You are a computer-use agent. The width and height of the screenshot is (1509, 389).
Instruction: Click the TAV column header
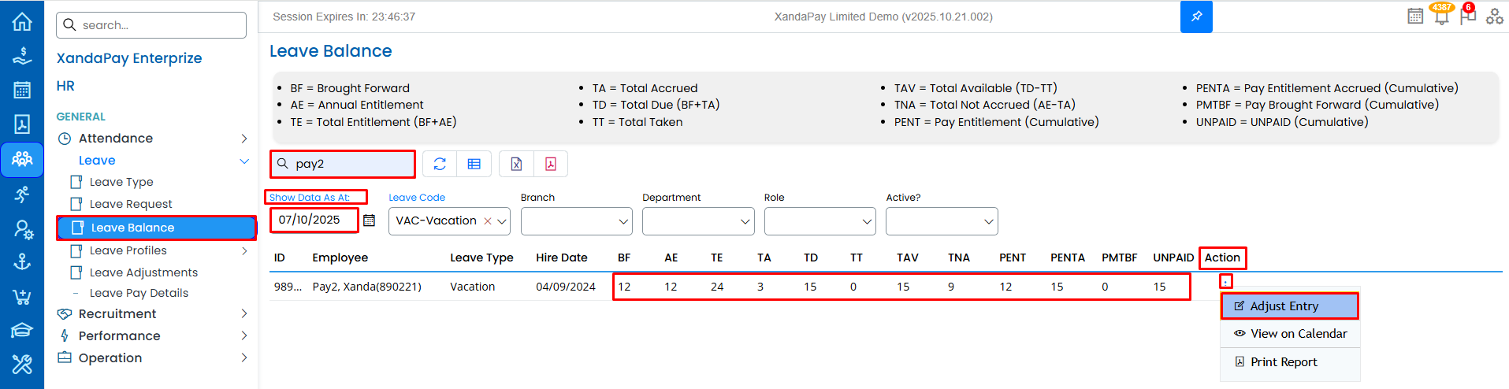(x=908, y=257)
